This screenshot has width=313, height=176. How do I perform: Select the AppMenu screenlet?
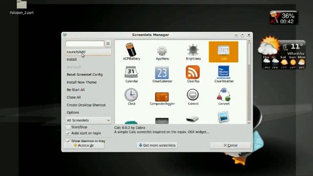click(x=162, y=52)
